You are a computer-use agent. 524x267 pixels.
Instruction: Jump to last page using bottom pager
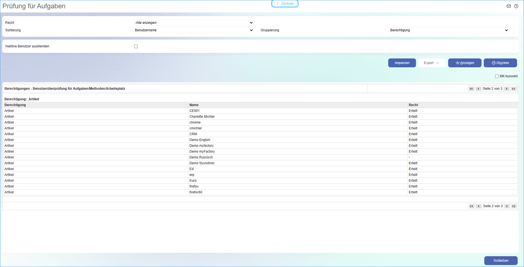click(x=514, y=206)
